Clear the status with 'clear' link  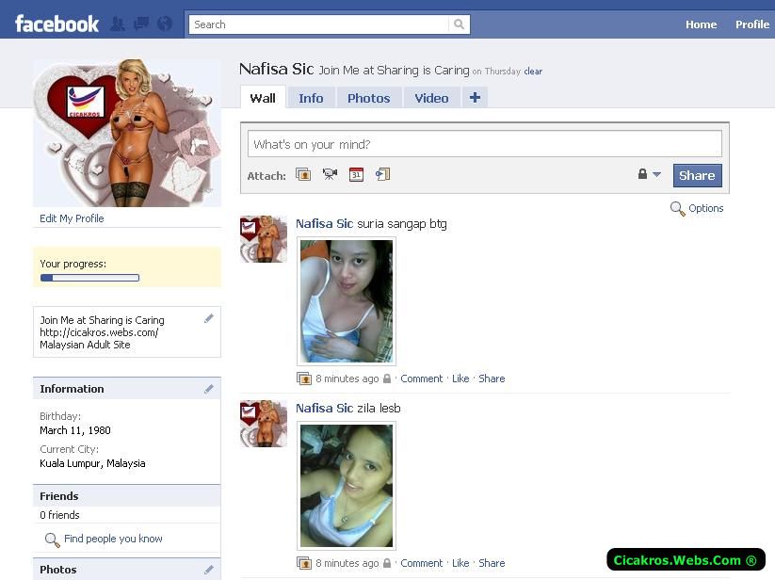pos(533,72)
